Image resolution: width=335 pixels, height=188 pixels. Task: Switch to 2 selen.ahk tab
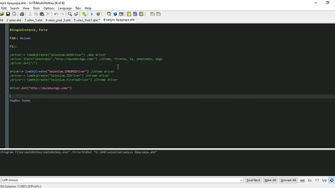click(14, 20)
